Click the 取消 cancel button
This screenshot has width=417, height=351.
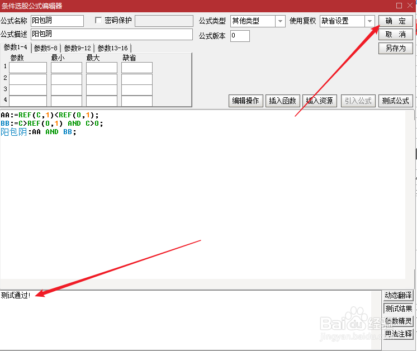click(x=395, y=35)
